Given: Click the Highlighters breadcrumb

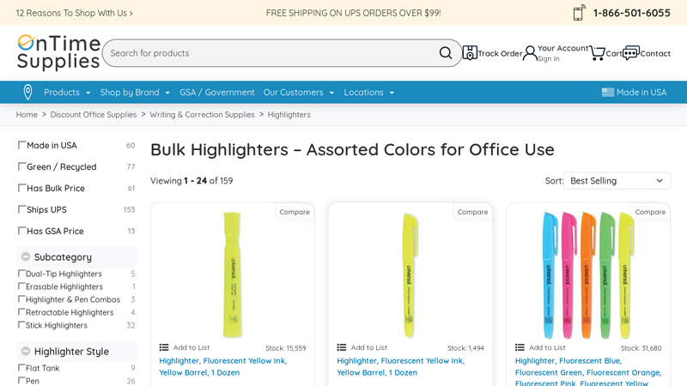Looking at the screenshot, I should point(289,115).
